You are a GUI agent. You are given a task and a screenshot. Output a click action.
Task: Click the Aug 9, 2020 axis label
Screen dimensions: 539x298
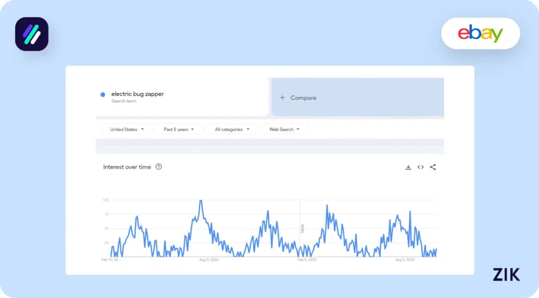point(208,260)
